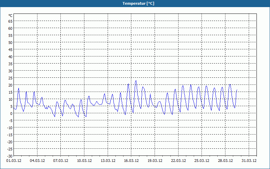Click the Temperatur [°C] title bar
Image resolution: width=270 pixels, height=169 pixels.
click(135, 3)
